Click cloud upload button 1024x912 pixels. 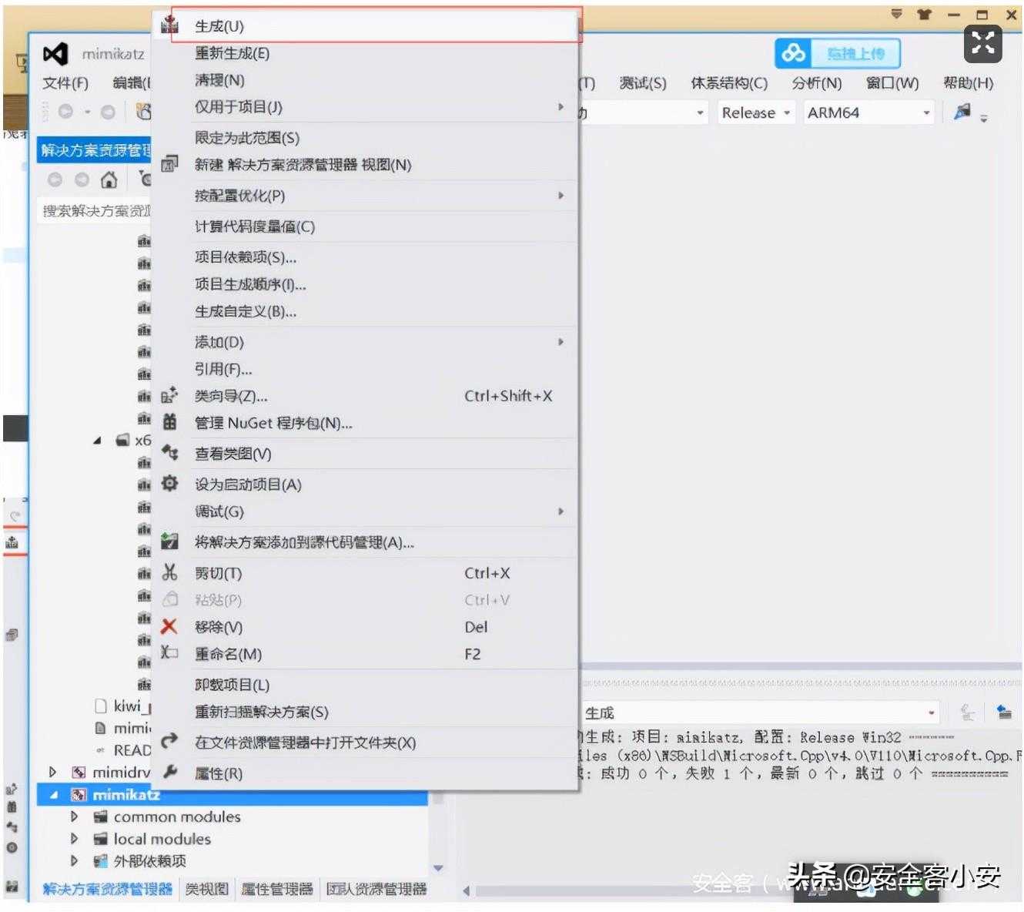point(837,53)
